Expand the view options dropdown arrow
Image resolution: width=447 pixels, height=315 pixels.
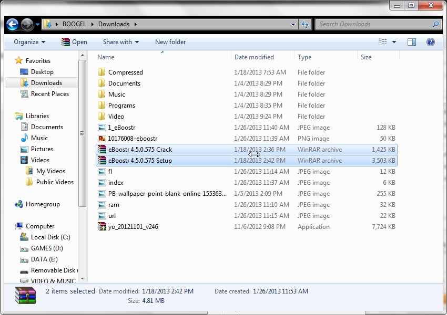(394, 42)
